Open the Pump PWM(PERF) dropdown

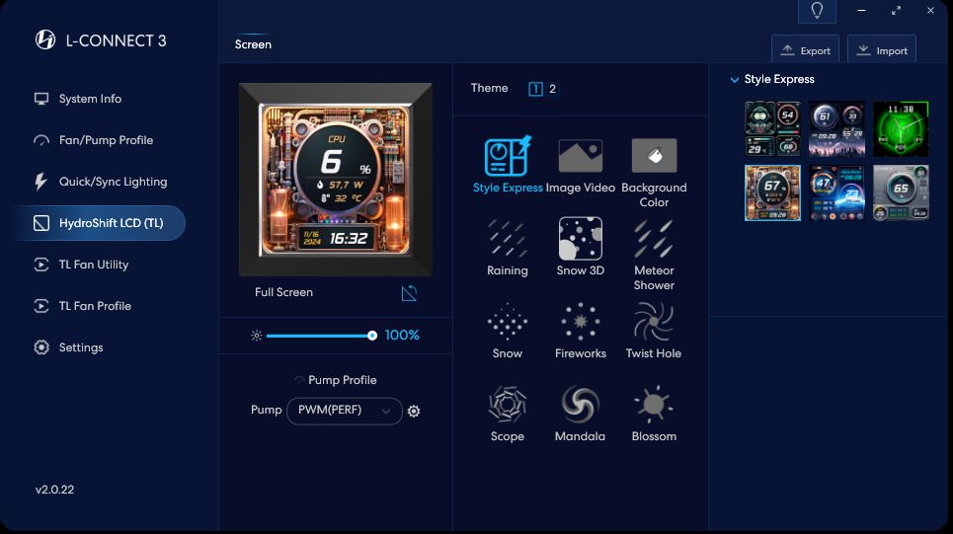344,411
